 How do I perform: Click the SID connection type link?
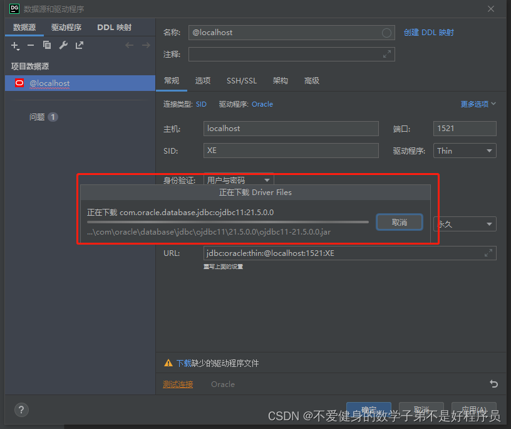pyautogui.click(x=201, y=104)
